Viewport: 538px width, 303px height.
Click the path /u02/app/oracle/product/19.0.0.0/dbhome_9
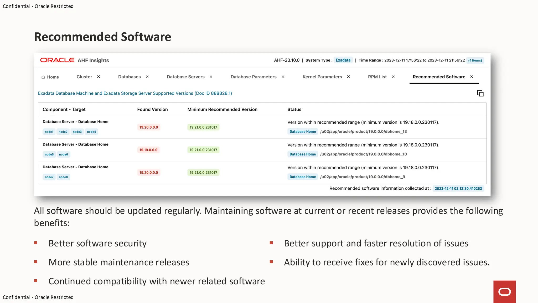coord(363,177)
